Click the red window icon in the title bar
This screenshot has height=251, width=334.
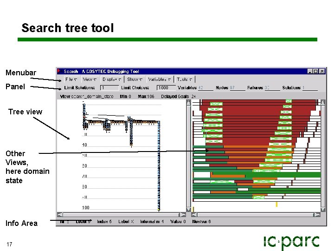point(60,71)
